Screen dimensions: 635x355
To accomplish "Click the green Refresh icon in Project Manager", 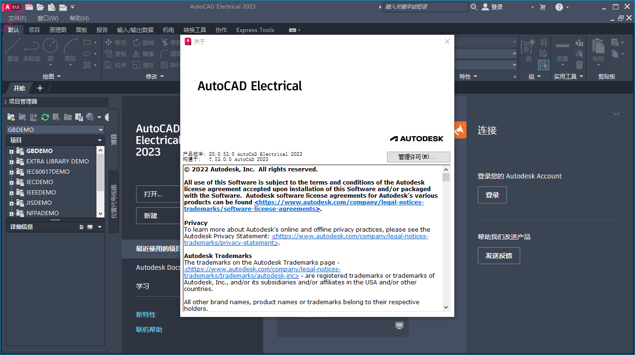I will [45, 117].
